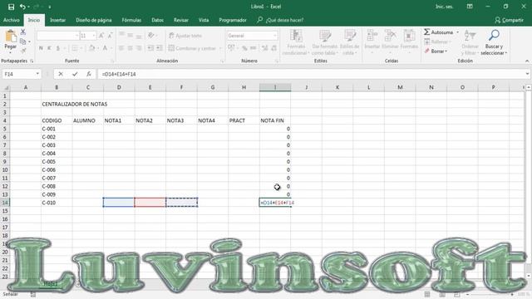Toggle middle vertical alignment
The height and width of the screenshot is (299, 532).
130,35
